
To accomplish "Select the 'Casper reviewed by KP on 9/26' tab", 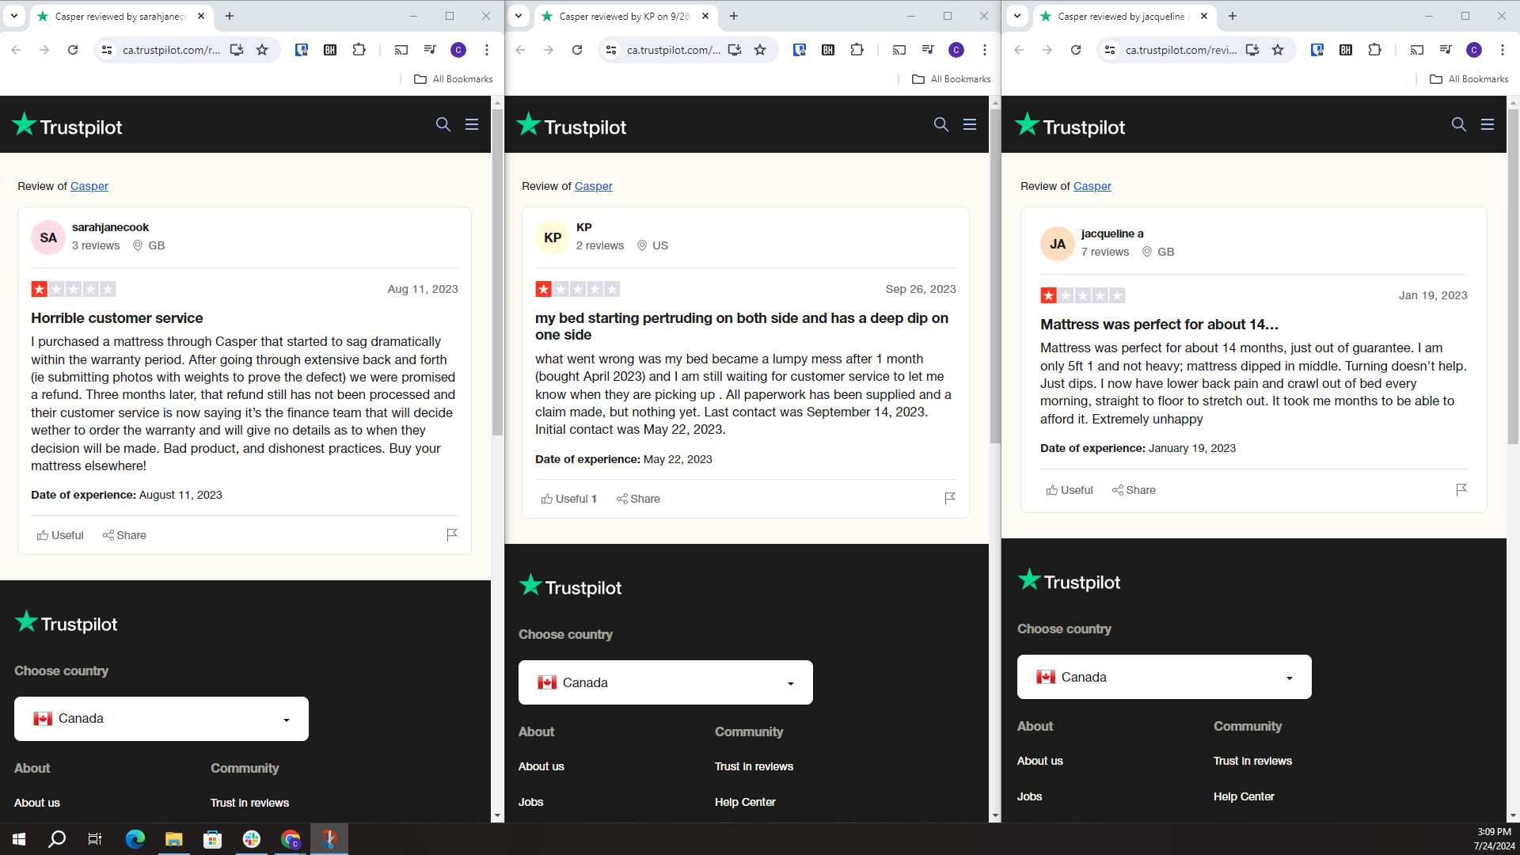I will [x=624, y=16].
